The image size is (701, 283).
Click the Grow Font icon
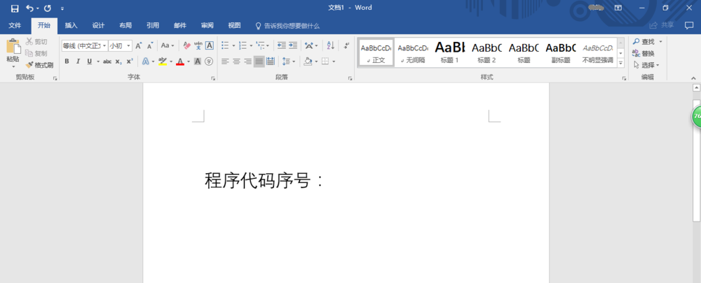[x=139, y=45]
